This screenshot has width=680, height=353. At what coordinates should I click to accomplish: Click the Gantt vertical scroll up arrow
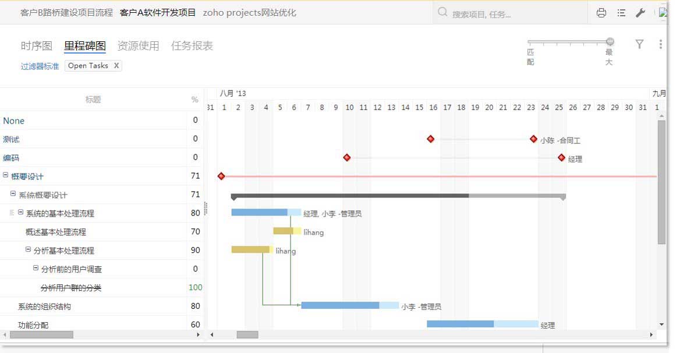pos(661,117)
